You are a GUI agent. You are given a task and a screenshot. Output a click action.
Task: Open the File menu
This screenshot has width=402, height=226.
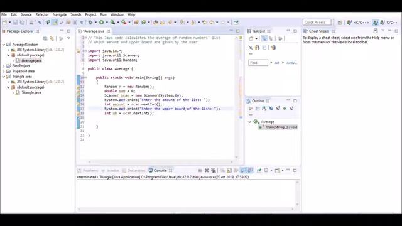[x=4, y=14]
